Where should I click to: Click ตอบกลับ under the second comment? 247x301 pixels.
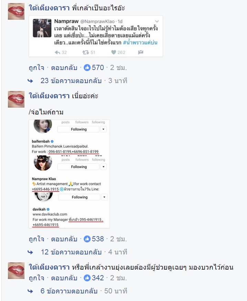coord(64,239)
